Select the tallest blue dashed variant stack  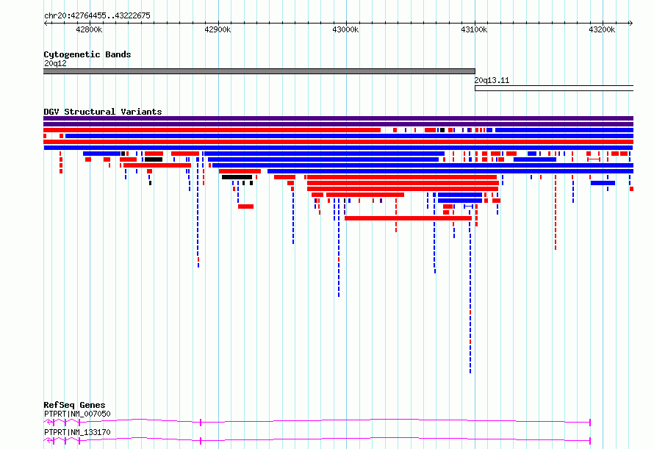tap(470, 290)
